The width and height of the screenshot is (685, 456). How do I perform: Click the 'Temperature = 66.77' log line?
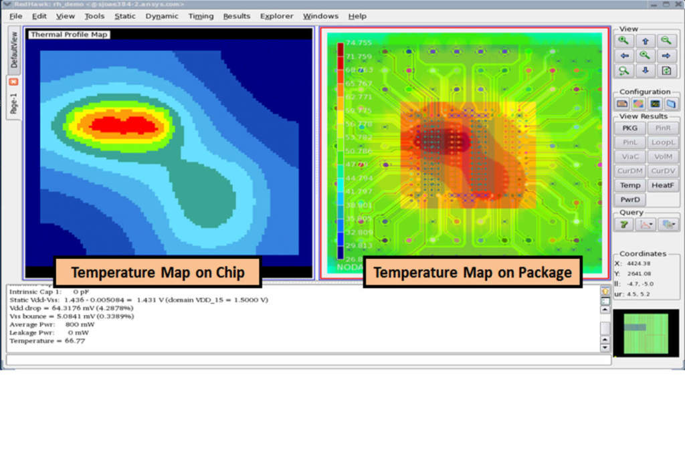click(47, 341)
